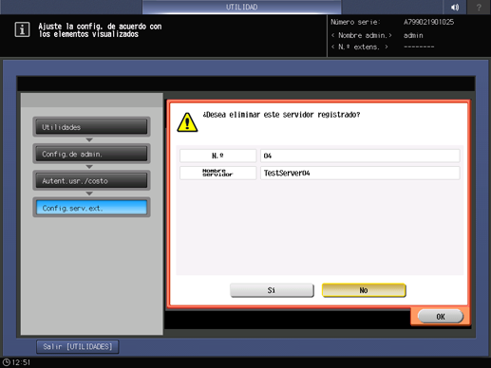Cancel deletion with the No button
491x368 pixels.
364,290
